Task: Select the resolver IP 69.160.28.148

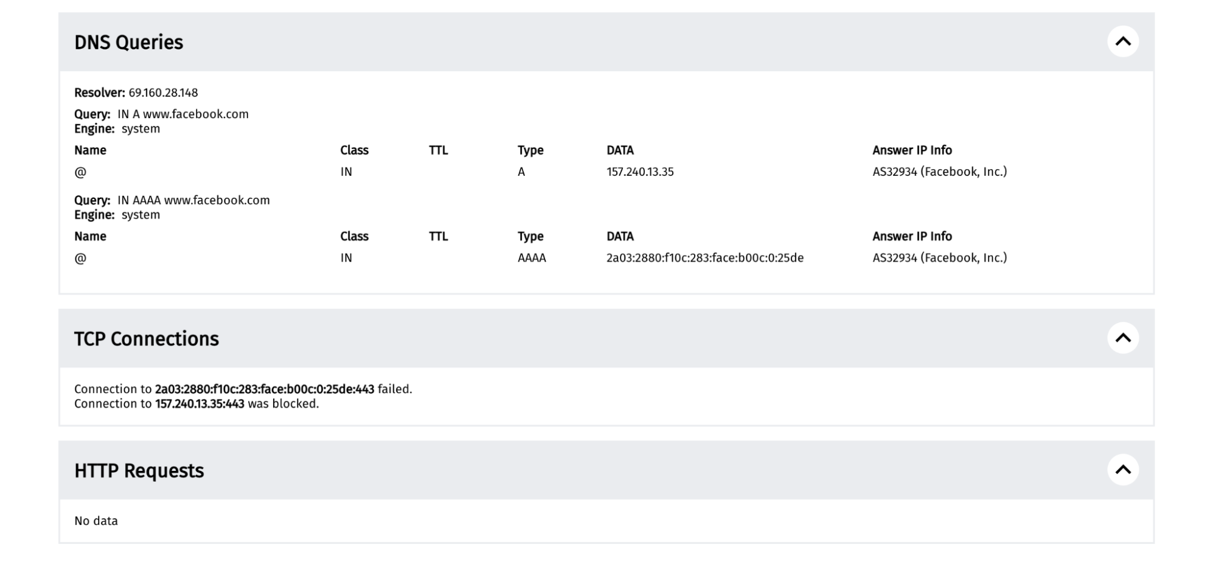Action: click(163, 92)
